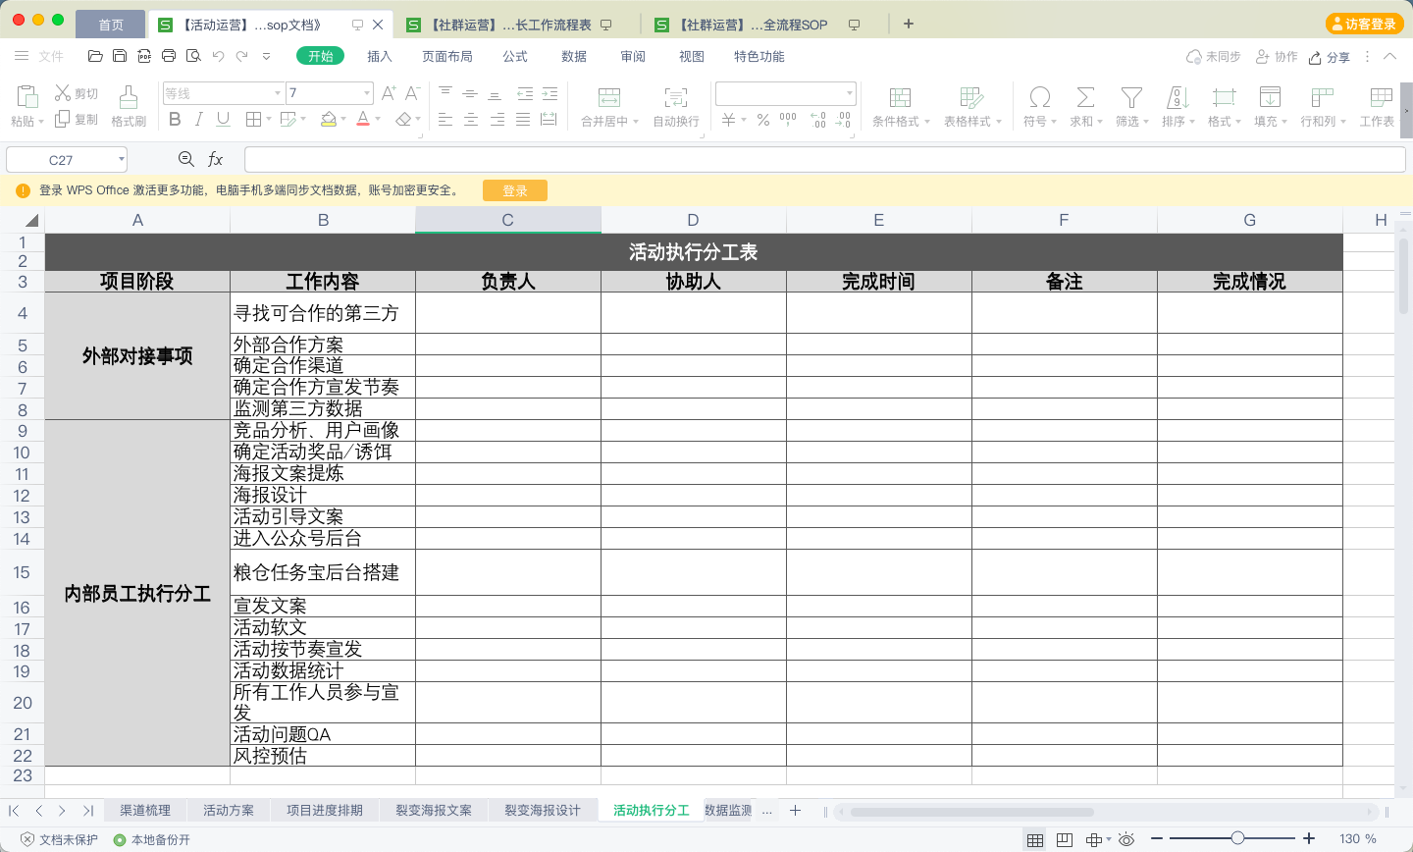This screenshot has width=1413, height=852.
Task: Copy the selected cells
Action: [77, 119]
